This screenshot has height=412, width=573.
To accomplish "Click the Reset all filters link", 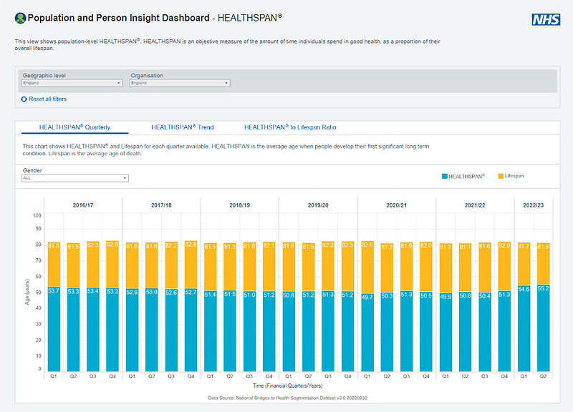I will coord(47,99).
